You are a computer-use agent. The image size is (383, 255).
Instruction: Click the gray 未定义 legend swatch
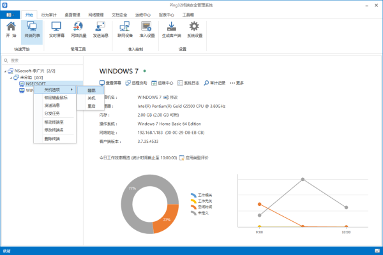[x=193, y=213]
